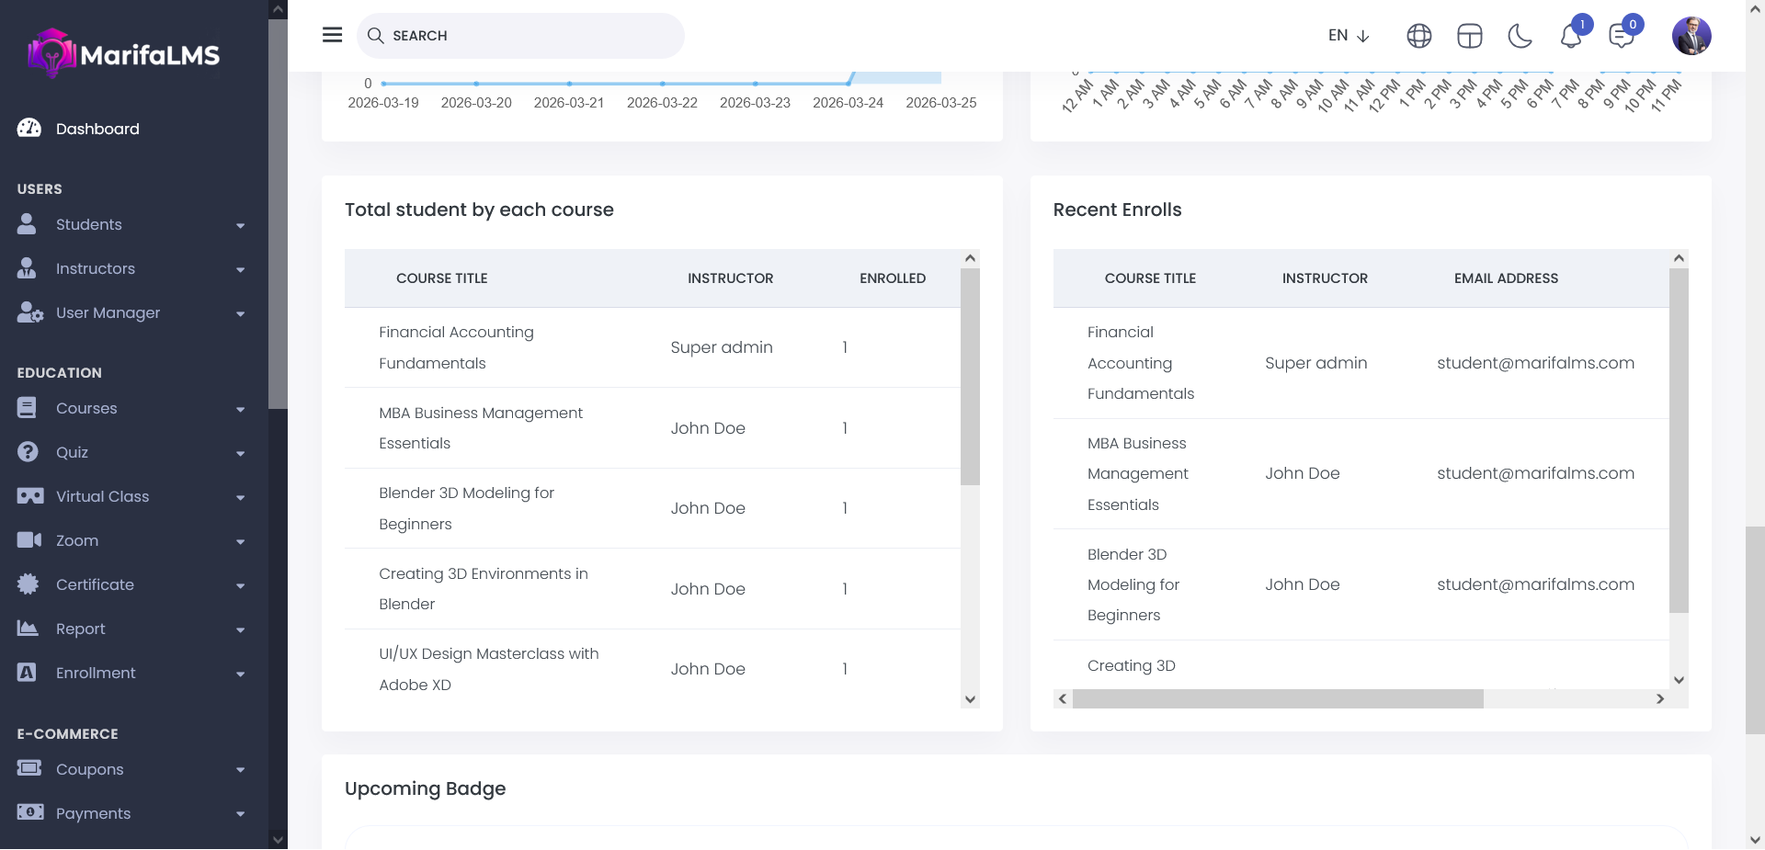Expand the Students submenu
Image resolution: width=1765 pixels, height=850 pixels.
pyautogui.click(x=240, y=225)
